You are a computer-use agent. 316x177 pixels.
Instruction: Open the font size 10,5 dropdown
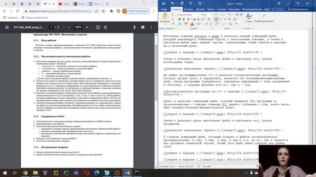pyautogui.click(x=211, y=15)
